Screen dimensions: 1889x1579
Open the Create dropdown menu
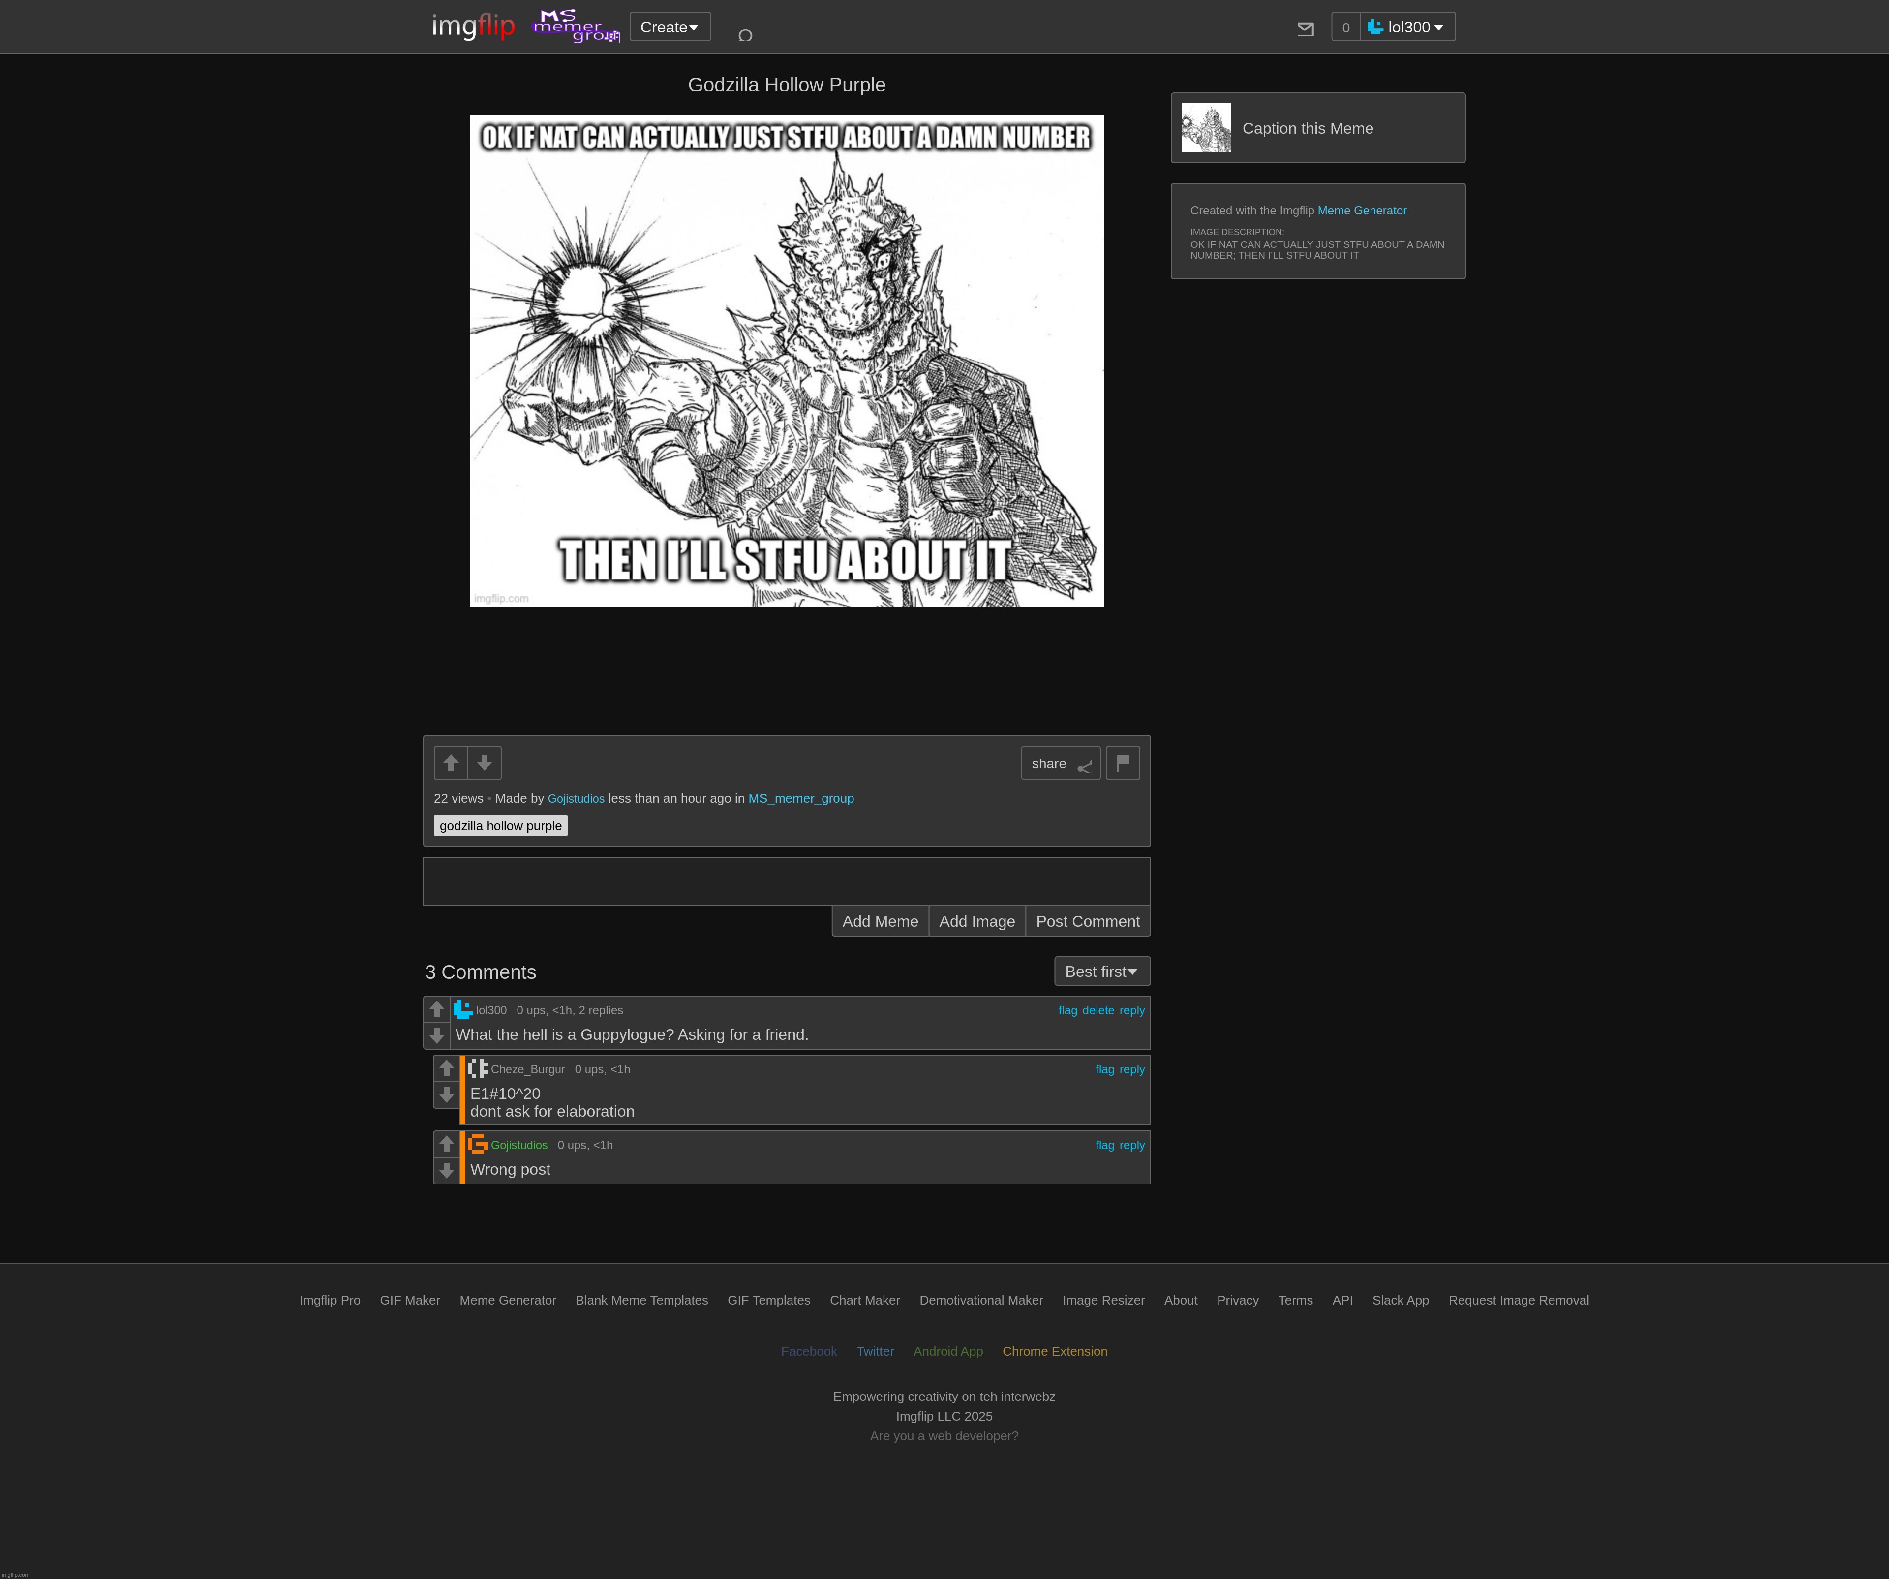tap(670, 27)
